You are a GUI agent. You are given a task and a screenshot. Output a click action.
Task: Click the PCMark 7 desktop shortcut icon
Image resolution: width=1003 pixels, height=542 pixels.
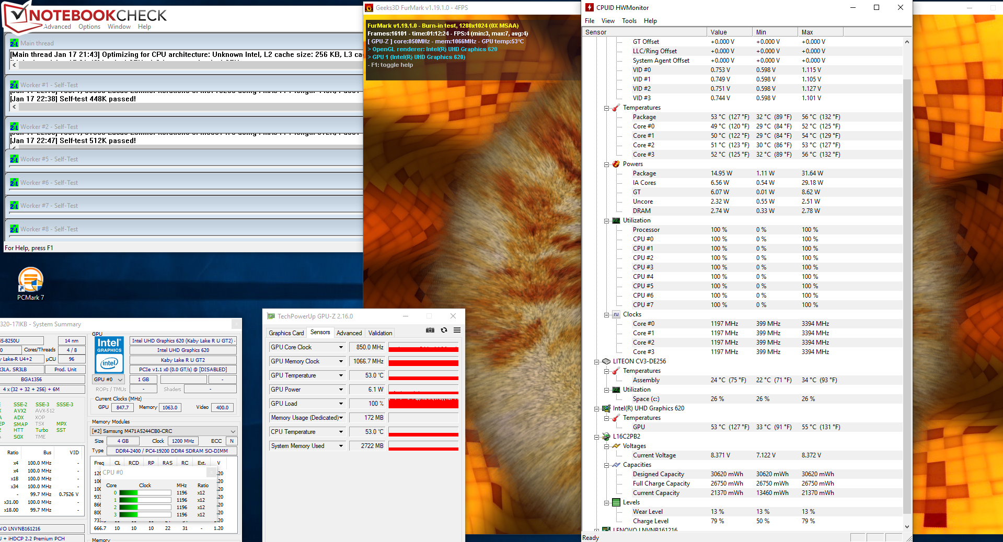pyautogui.click(x=31, y=279)
